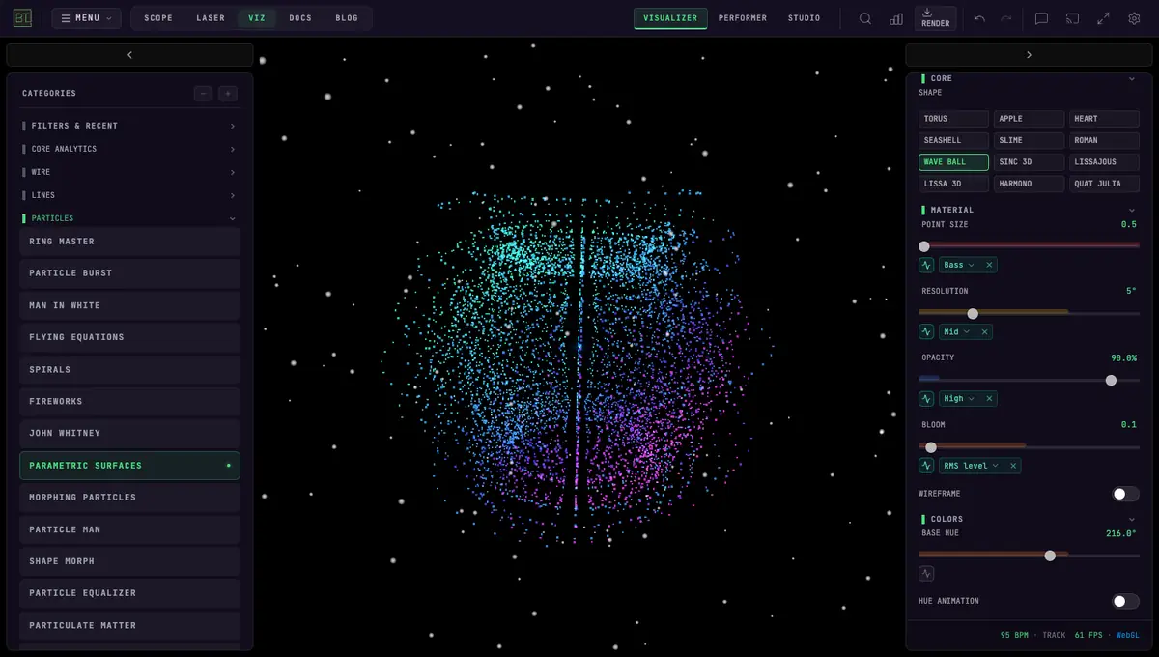Click the Render button
This screenshot has width=1159, height=657.
pyautogui.click(x=935, y=18)
